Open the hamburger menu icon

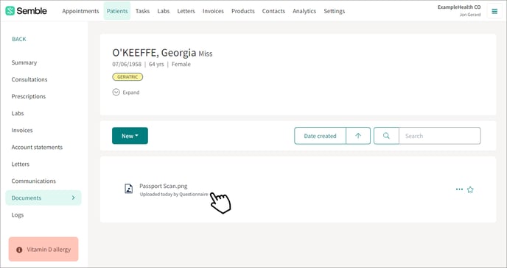pyautogui.click(x=494, y=11)
